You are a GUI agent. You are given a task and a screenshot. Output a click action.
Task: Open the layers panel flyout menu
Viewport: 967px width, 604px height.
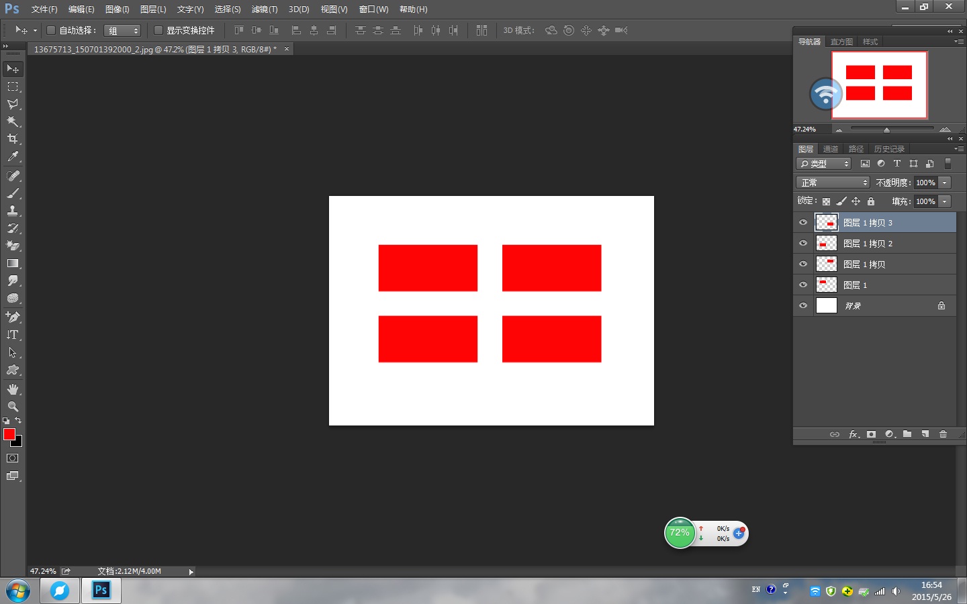coord(959,149)
